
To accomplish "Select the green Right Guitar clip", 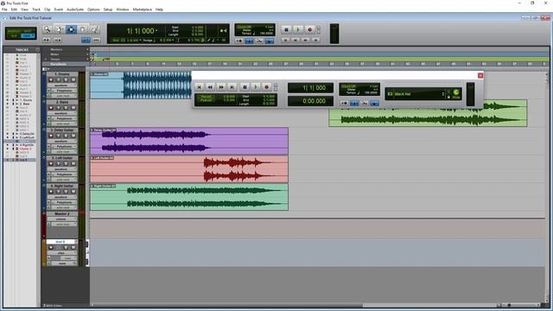I will coord(189,197).
